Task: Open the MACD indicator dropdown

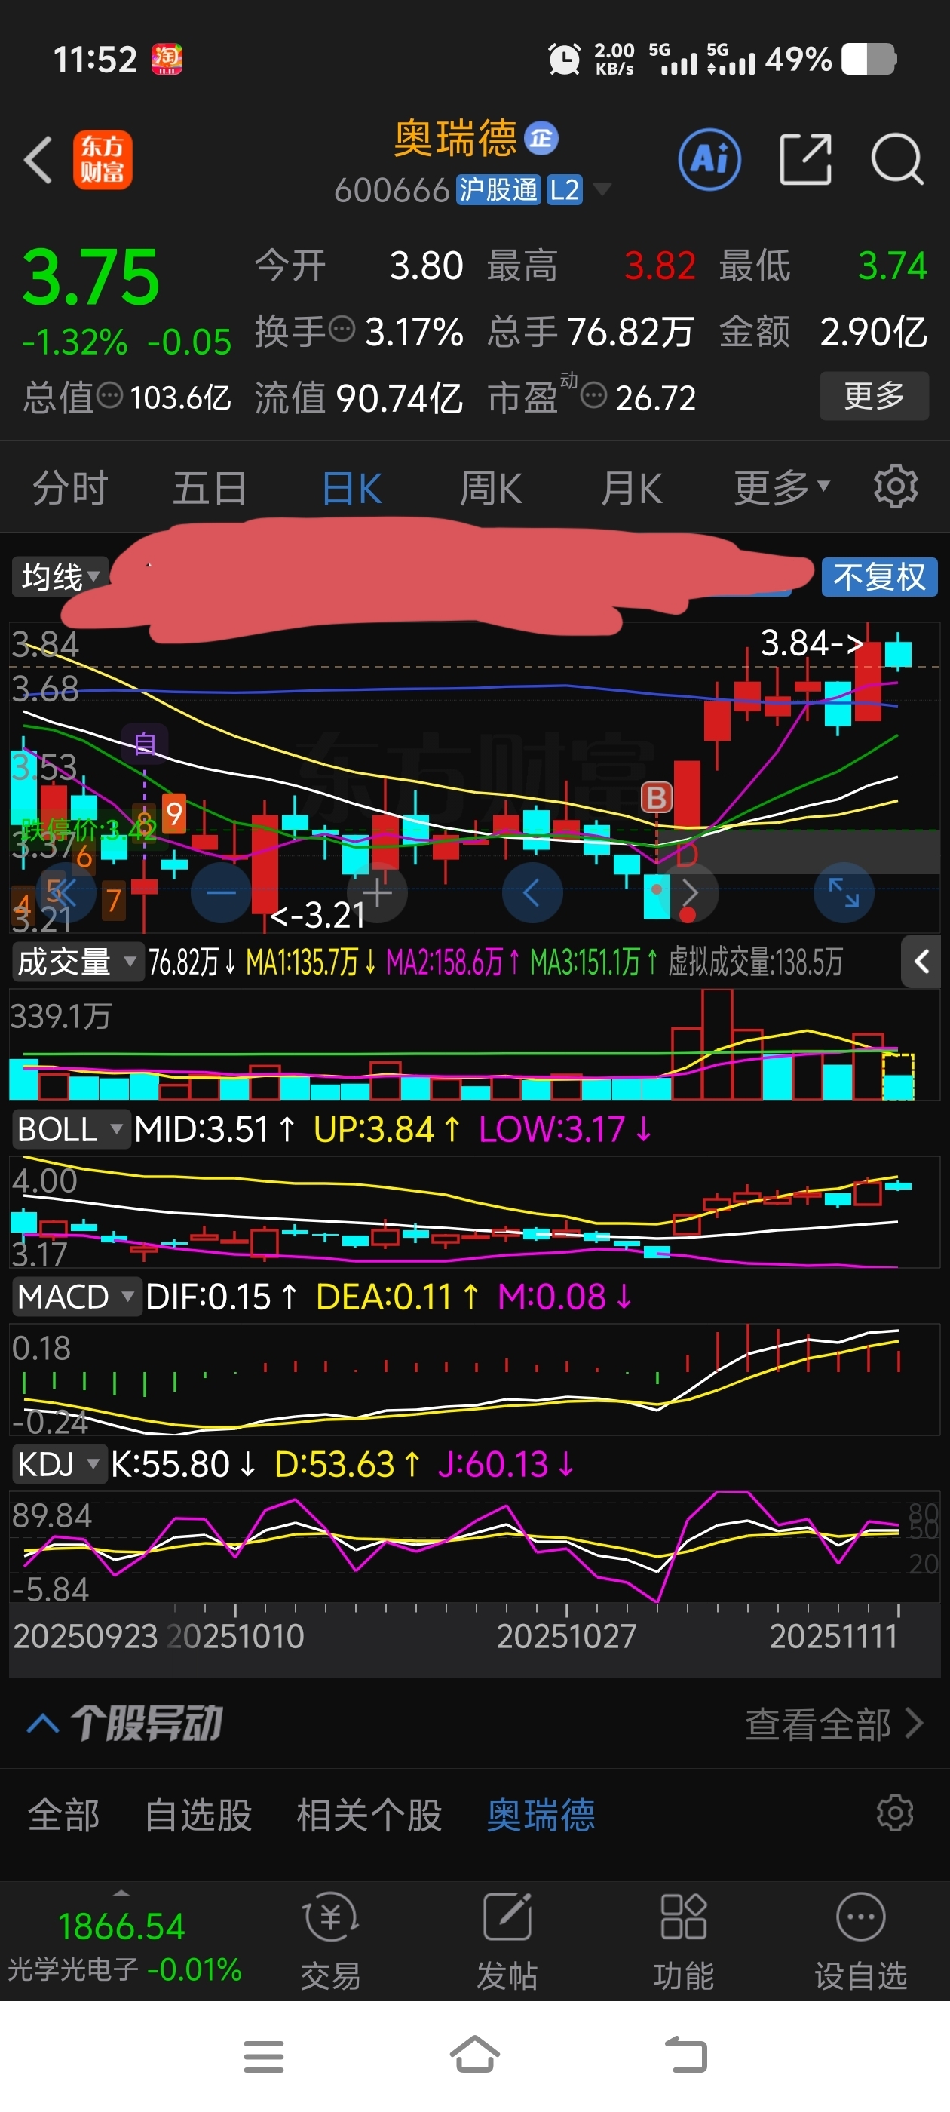Action: coord(77,1296)
